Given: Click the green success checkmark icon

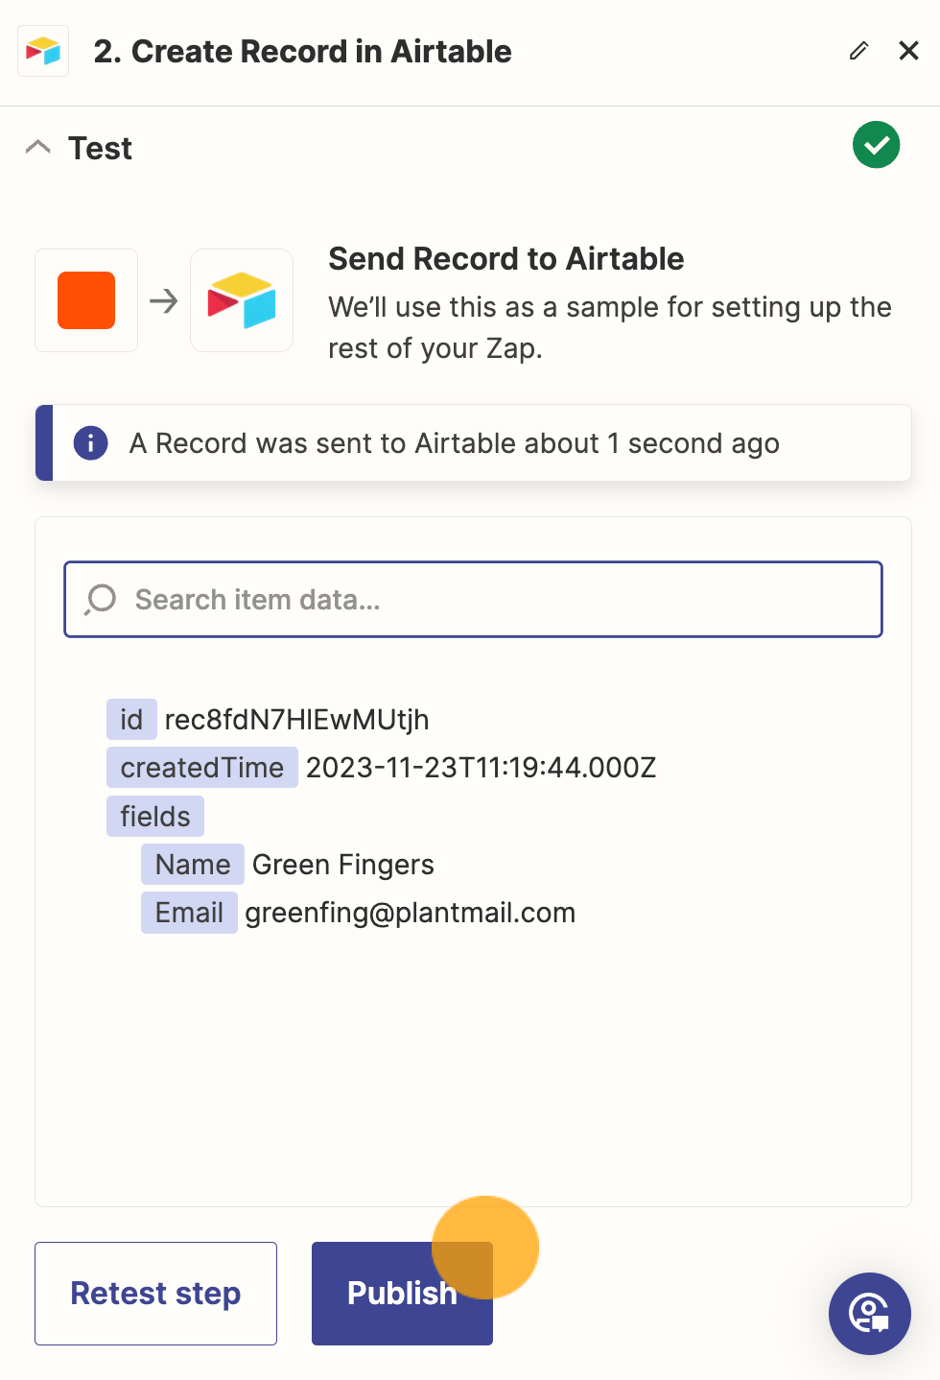Looking at the screenshot, I should [876, 145].
